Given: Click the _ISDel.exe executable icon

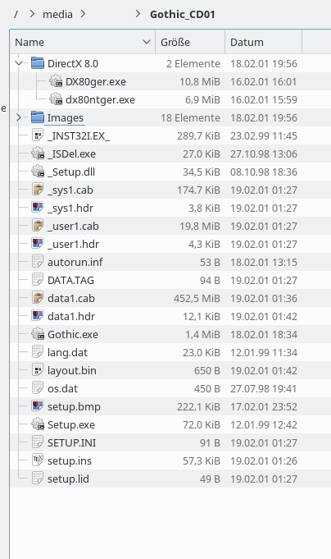Looking at the screenshot, I should click(38, 153).
